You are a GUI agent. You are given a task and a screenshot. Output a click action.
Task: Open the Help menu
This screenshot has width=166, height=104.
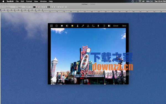point(51,1)
